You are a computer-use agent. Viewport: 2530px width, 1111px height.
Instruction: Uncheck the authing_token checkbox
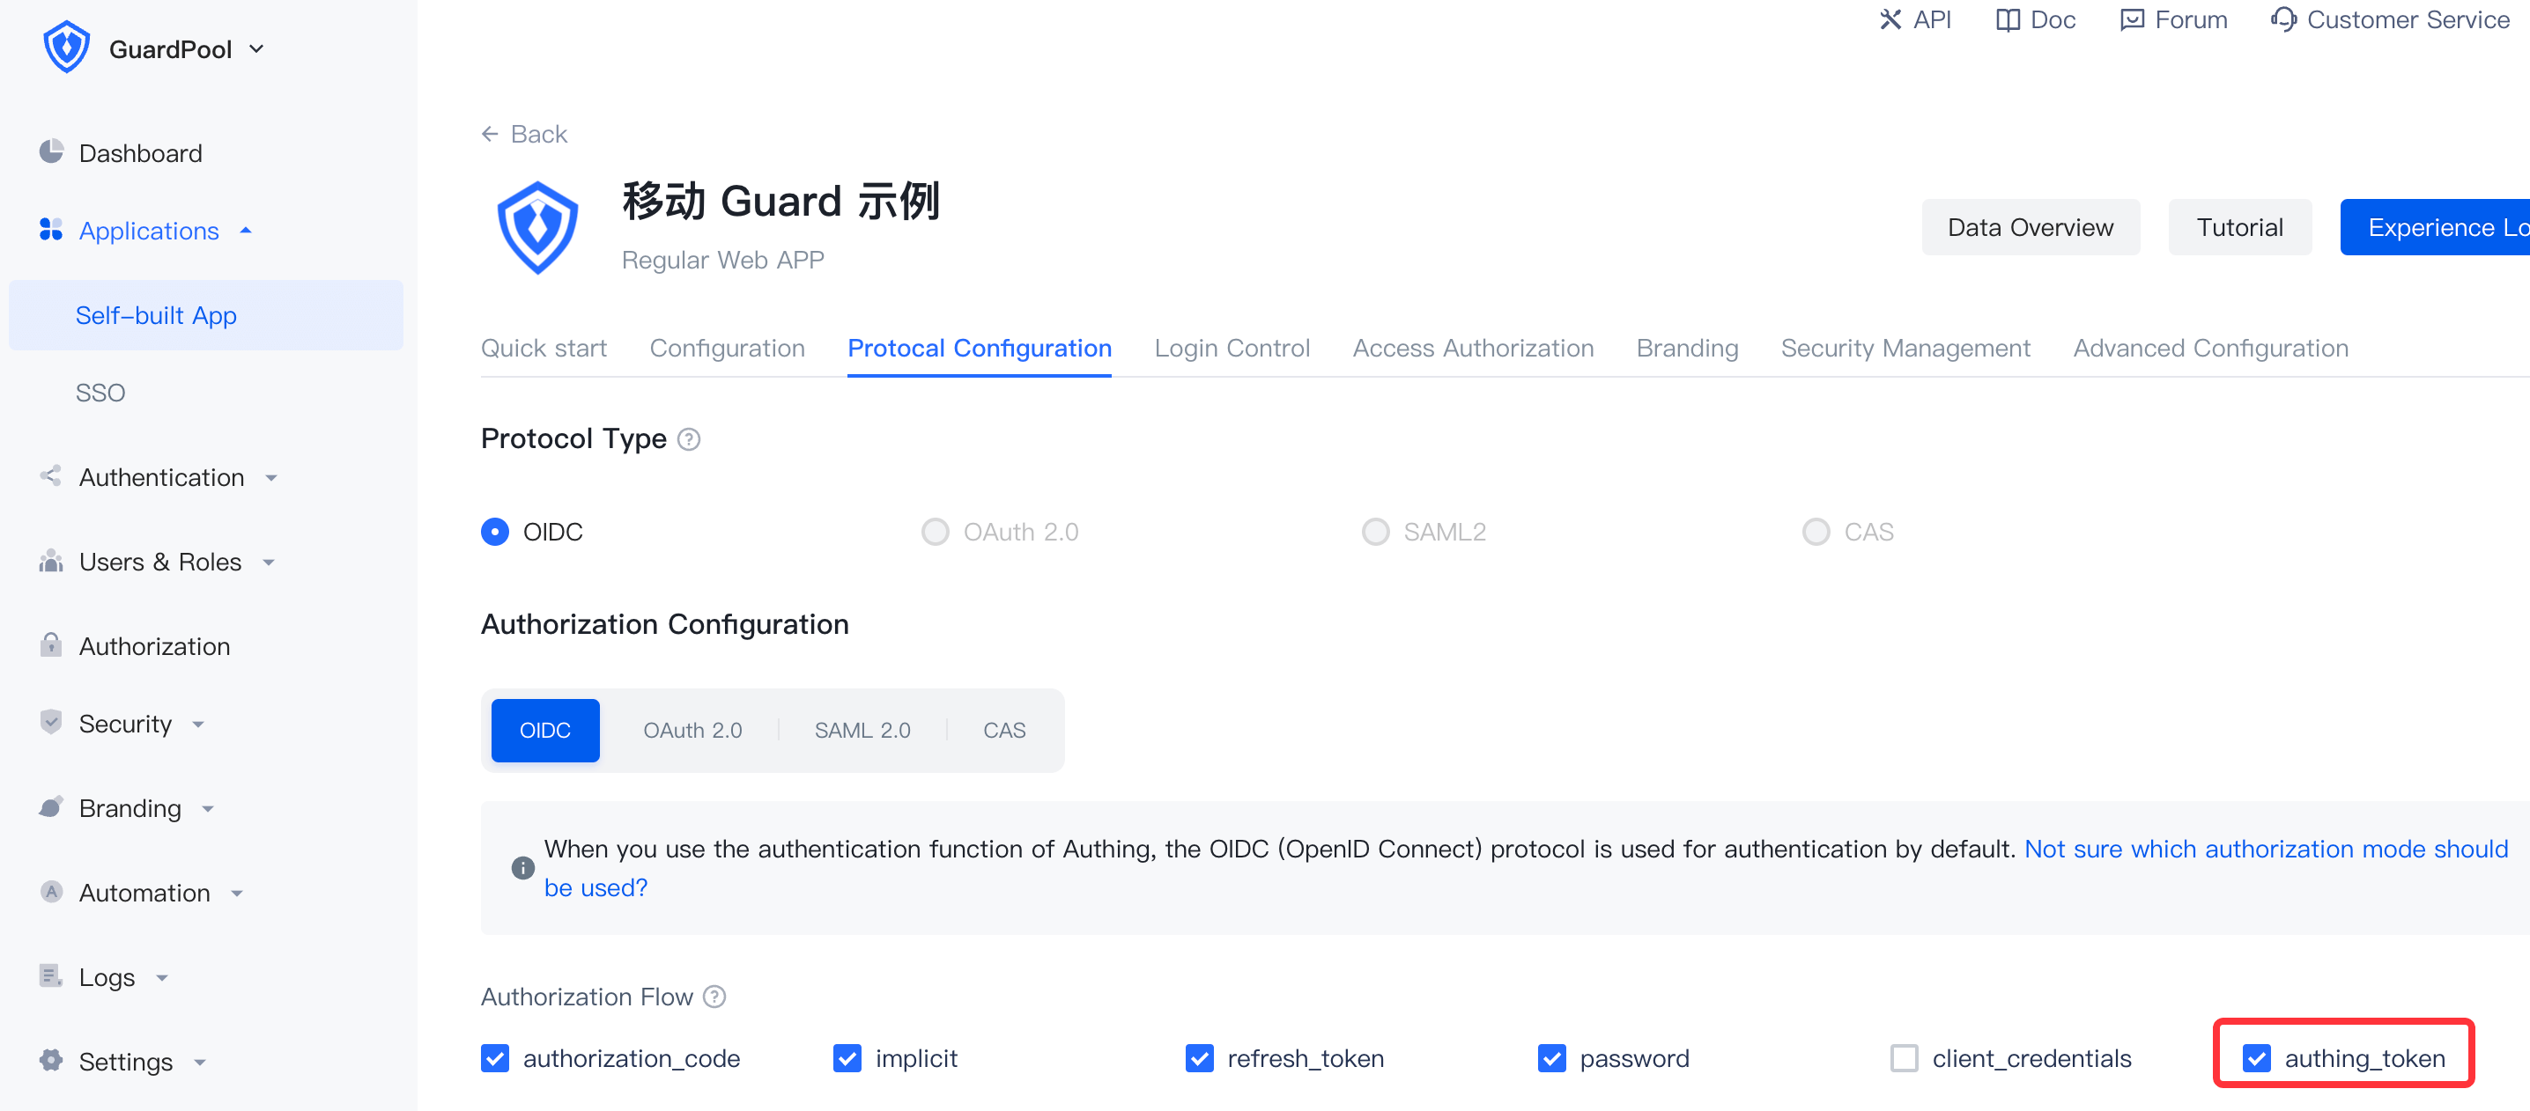(x=2256, y=1058)
